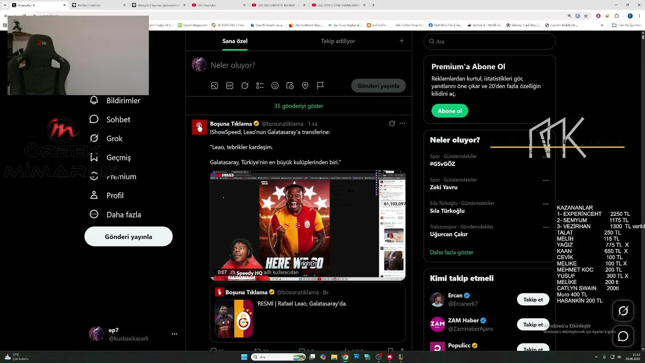The height and width of the screenshot is (363, 645).
Task: Open the floating Grok button
Action: coord(623,311)
